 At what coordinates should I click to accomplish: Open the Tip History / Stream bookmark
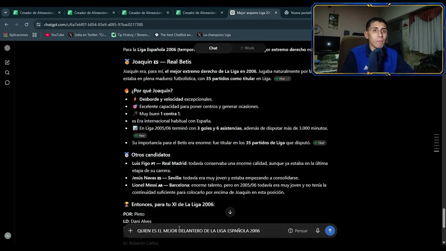point(130,35)
